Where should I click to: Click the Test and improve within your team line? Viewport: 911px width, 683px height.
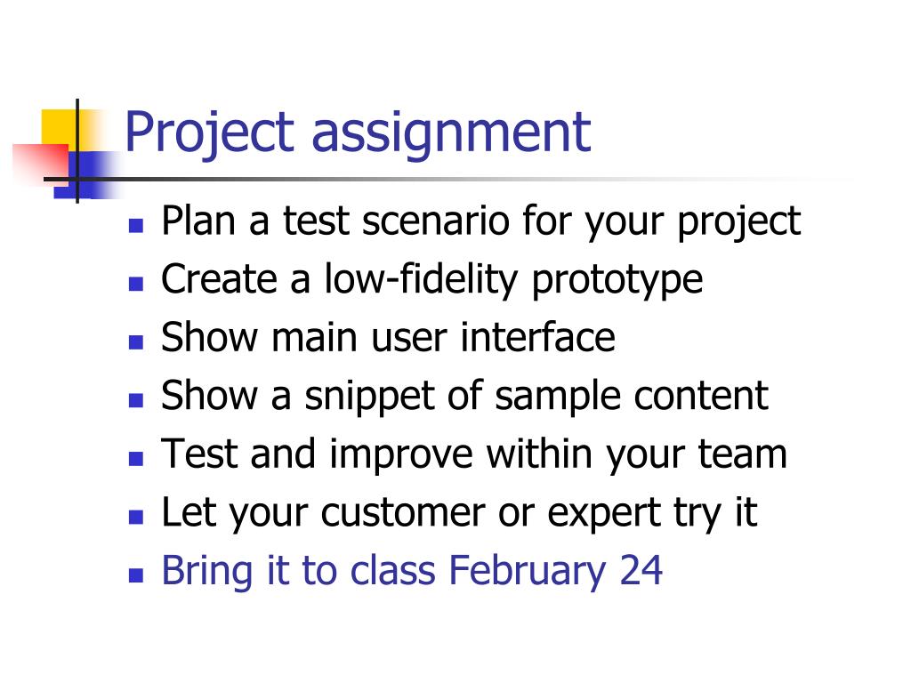click(x=474, y=454)
